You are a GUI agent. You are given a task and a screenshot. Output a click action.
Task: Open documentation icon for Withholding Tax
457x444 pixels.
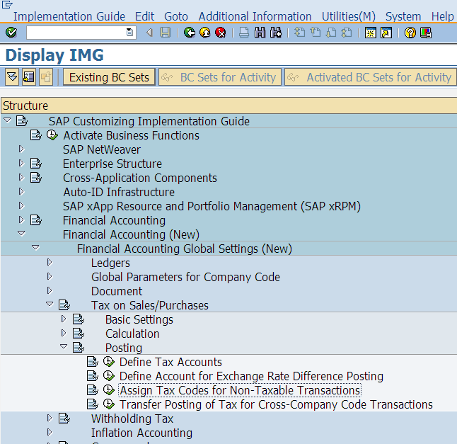(64, 419)
